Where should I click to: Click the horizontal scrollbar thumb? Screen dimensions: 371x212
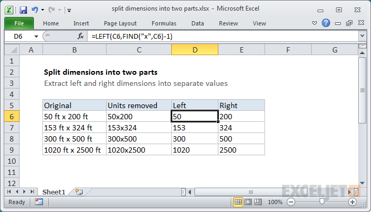(x=251, y=192)
